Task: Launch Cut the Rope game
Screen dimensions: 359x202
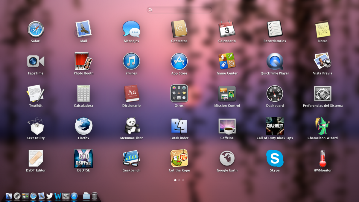Action: click(x=179, y=158)
